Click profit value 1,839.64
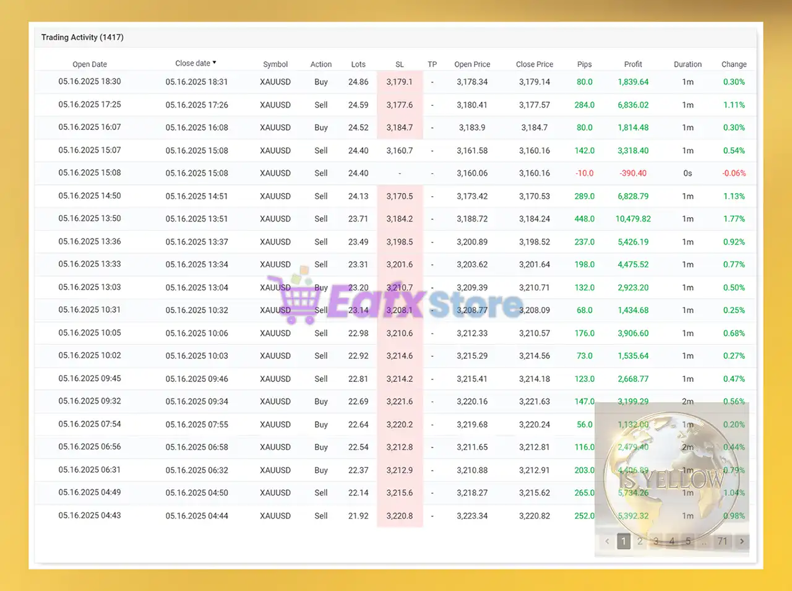This screenshot has width=792, height=591. click(x=633, y=82)
